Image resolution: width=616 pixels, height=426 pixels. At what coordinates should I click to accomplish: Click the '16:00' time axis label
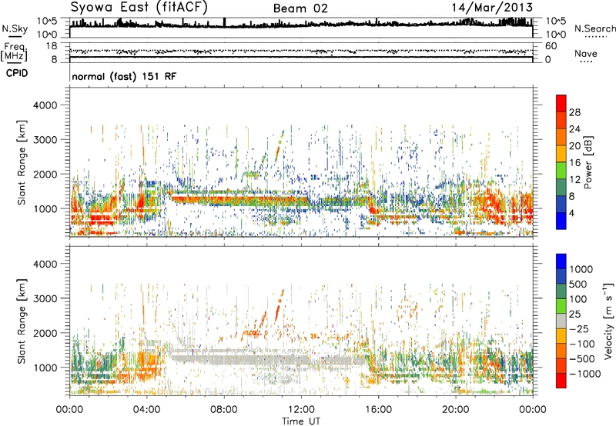pos(378,410)
